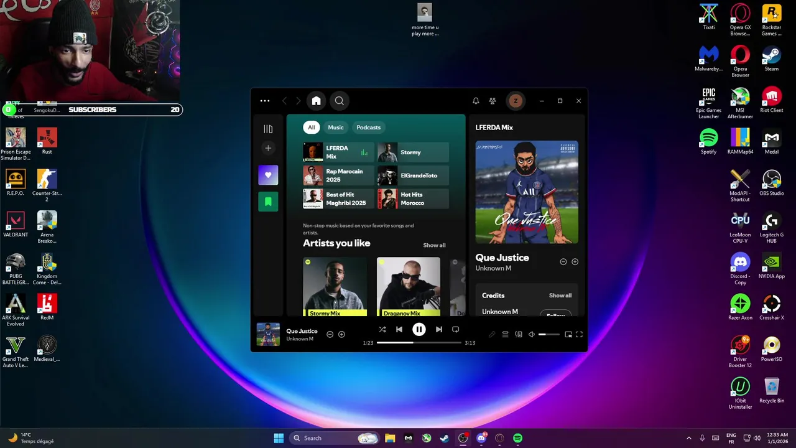This screenshot has width=796, height=448.
Task: Hide this track using the side panel minus icon
Action: point(563,262)
